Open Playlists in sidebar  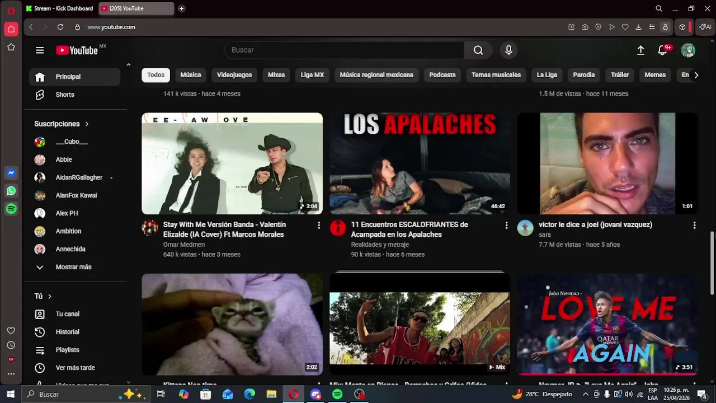[x=74, y=350]
